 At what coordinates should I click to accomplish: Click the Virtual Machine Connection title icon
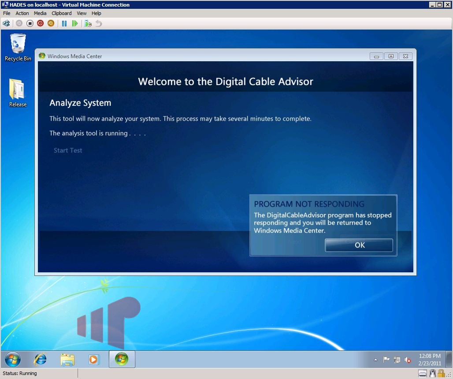[5, 4]
